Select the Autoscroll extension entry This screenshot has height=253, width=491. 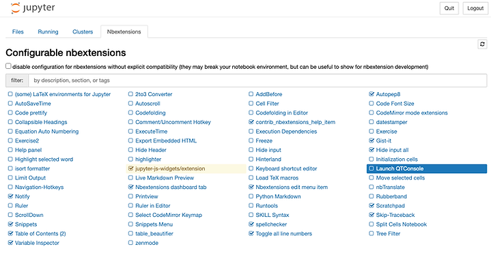(148, 104)
